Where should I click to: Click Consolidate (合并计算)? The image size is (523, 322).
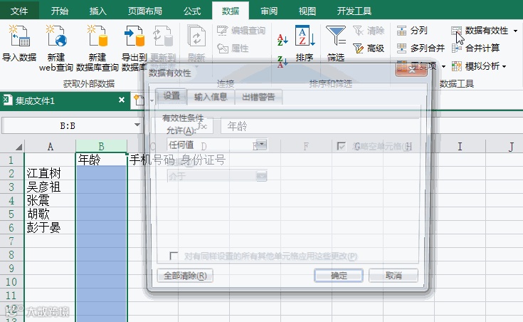click(x=475, y=48)
